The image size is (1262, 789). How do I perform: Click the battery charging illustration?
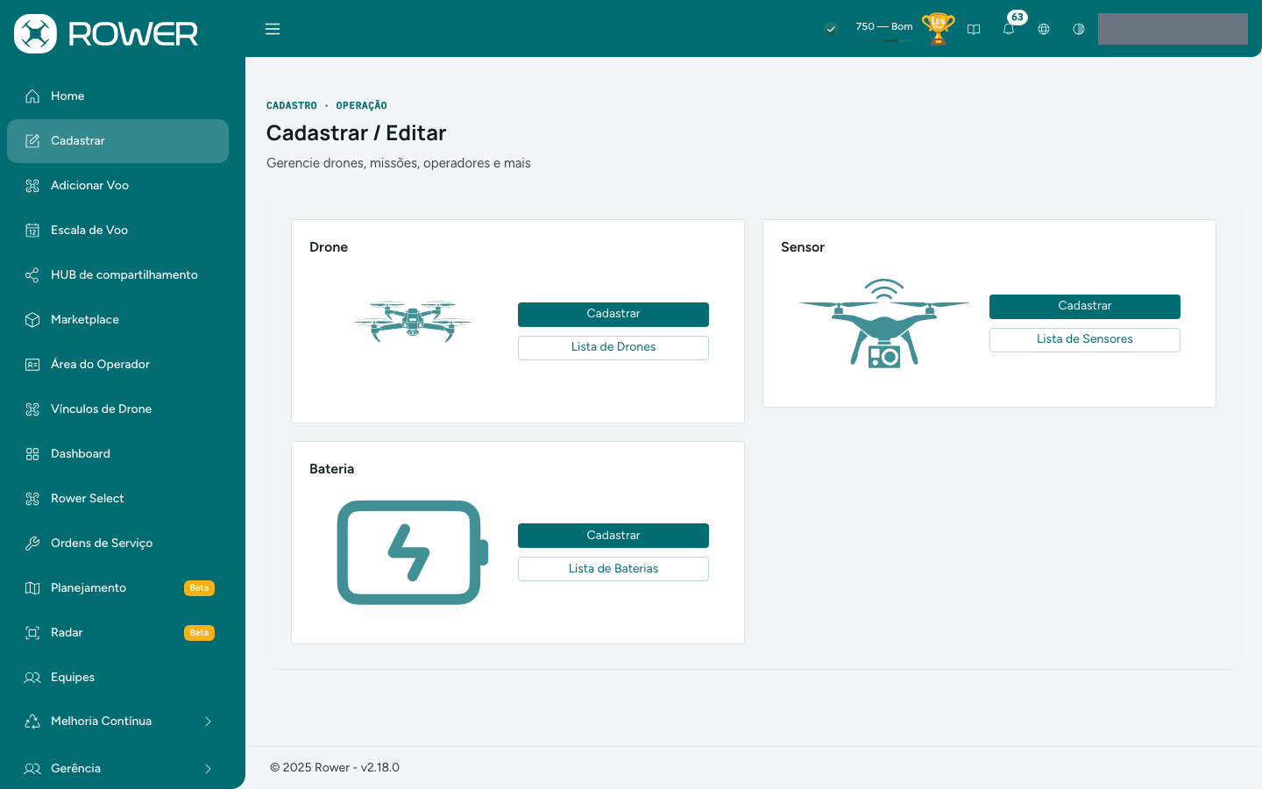(413, 552)
